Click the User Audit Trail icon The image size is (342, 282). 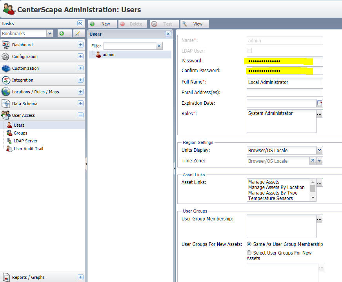[9, 149]
